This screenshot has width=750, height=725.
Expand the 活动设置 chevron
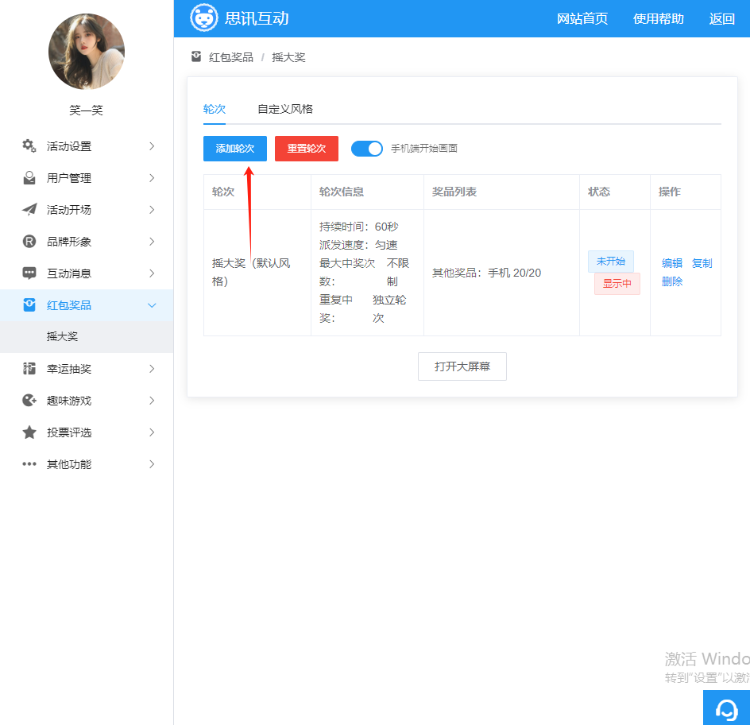[152, 146]
